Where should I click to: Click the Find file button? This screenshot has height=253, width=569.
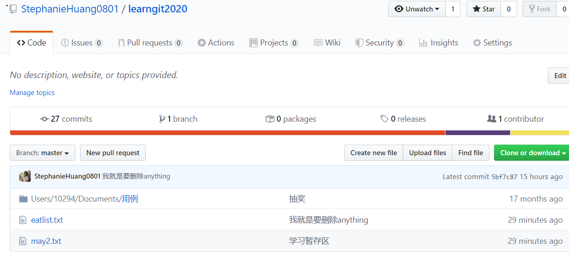471,153
